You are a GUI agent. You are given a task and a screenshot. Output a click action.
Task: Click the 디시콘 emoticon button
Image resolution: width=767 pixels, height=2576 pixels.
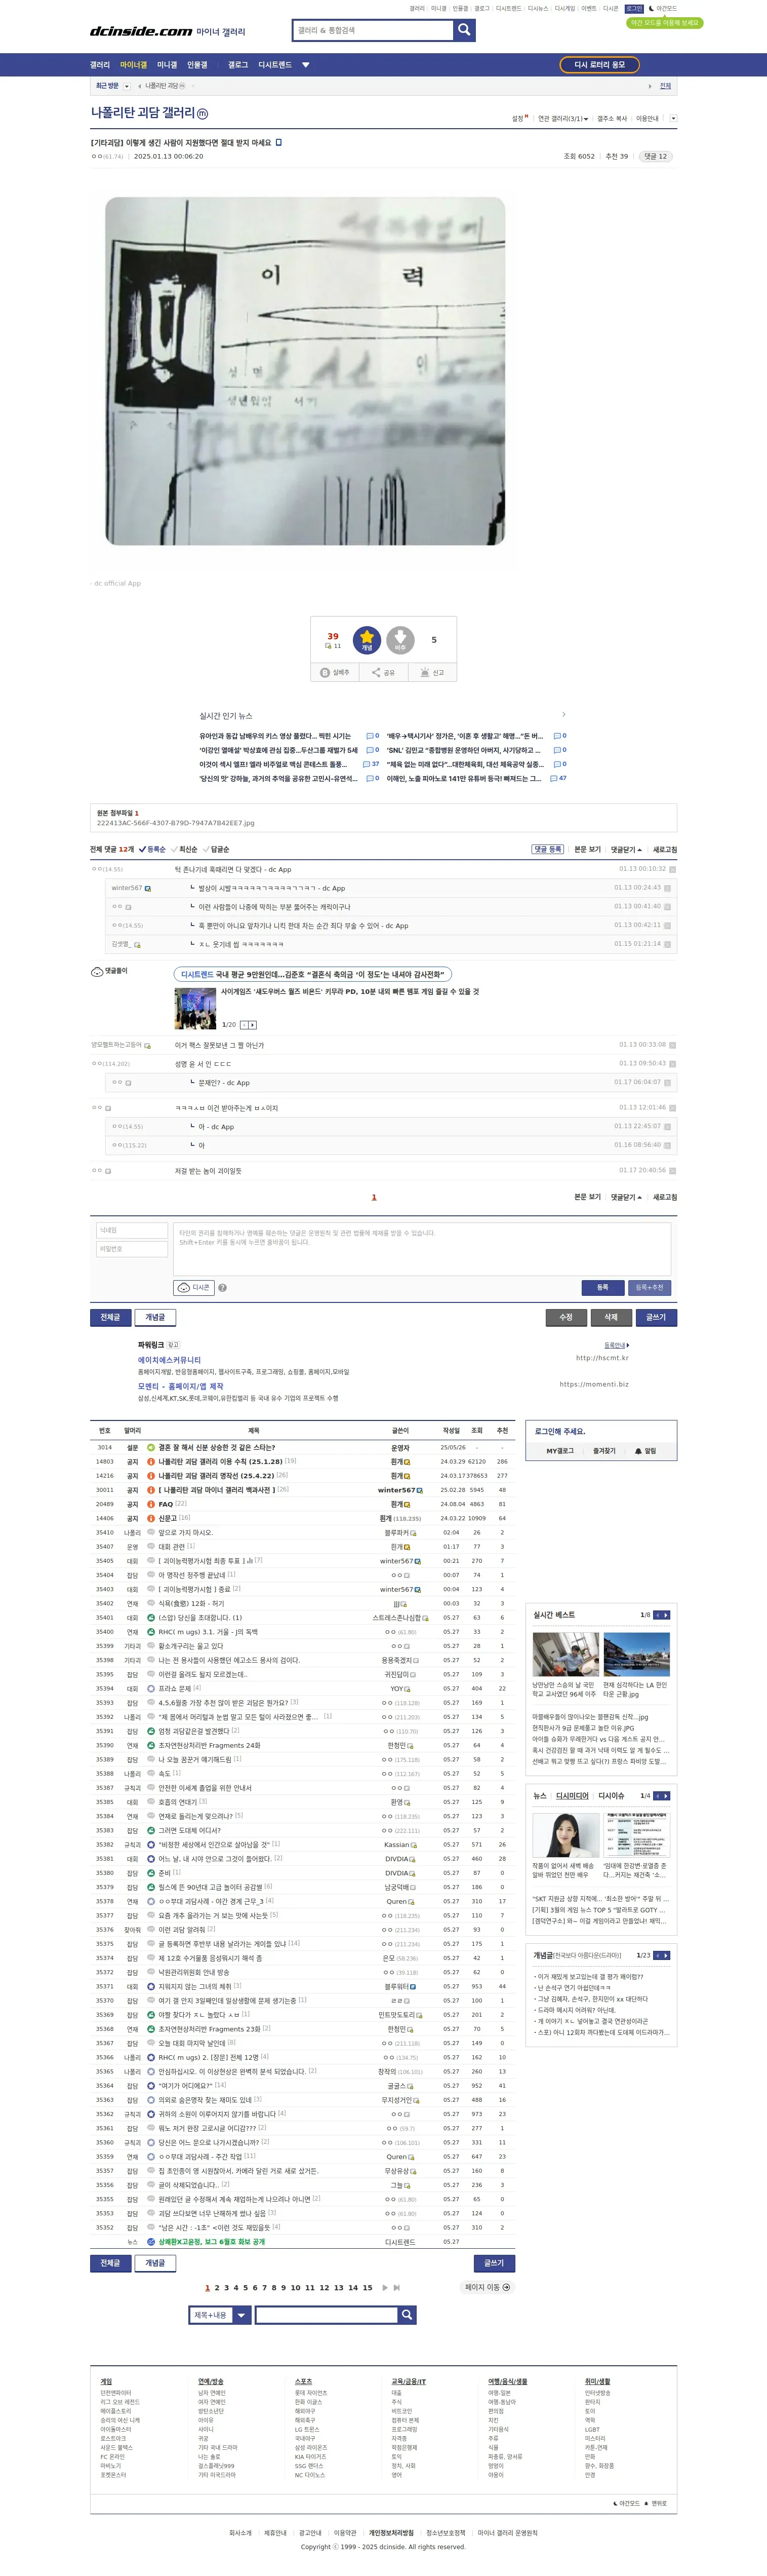coord(195,1288)
